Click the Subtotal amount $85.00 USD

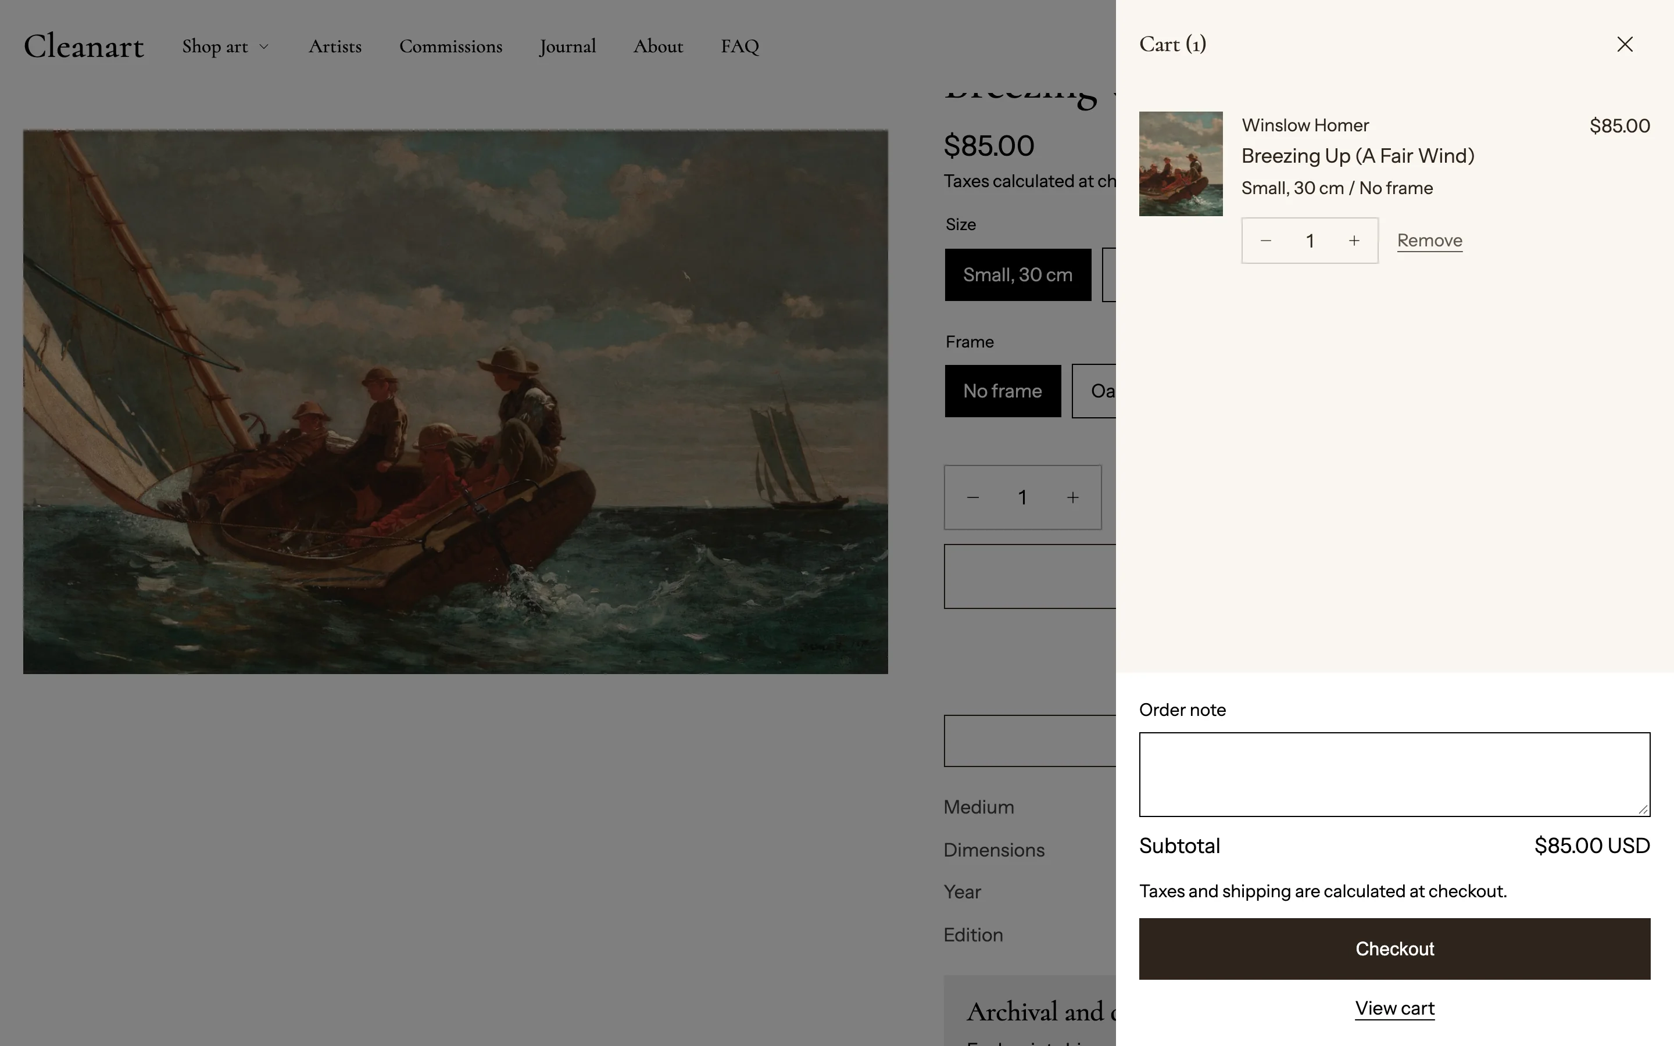[1591, 846]
